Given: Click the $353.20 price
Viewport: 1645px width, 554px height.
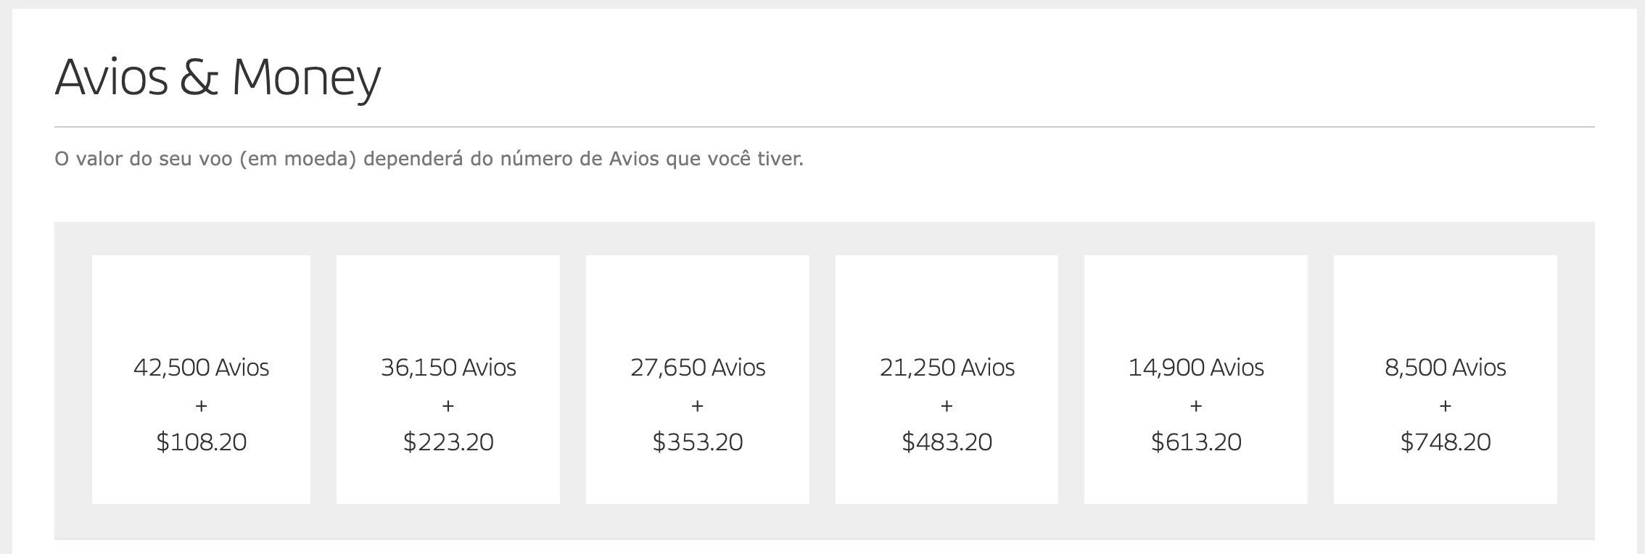Looking at the screenshot, I should (698, 442).
